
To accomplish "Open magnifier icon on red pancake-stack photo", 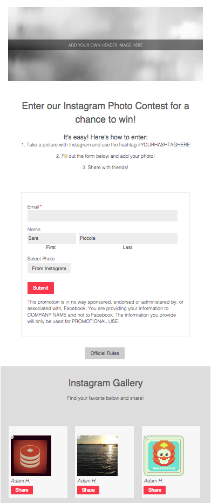I will pyautogui.click(x=12, y=437).
